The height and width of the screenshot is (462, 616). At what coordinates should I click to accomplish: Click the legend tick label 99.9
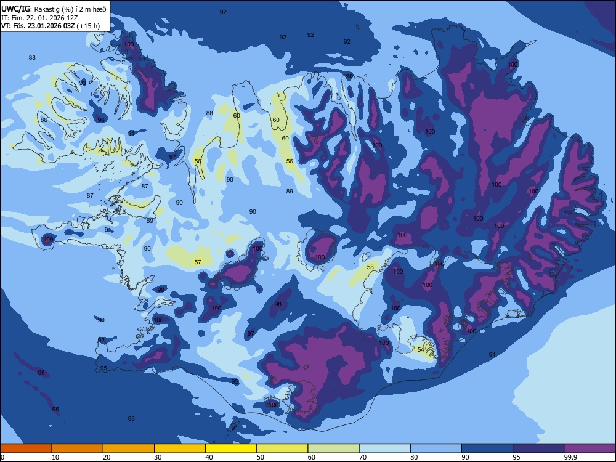tap(570, 457)
